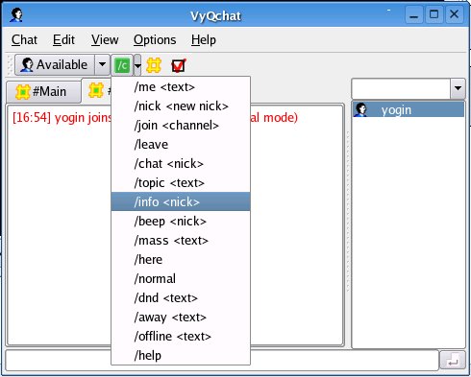Click the user-list combo box field
This screenshot has height=377, width=471.
pyautogui.click(x=401, y=88)
